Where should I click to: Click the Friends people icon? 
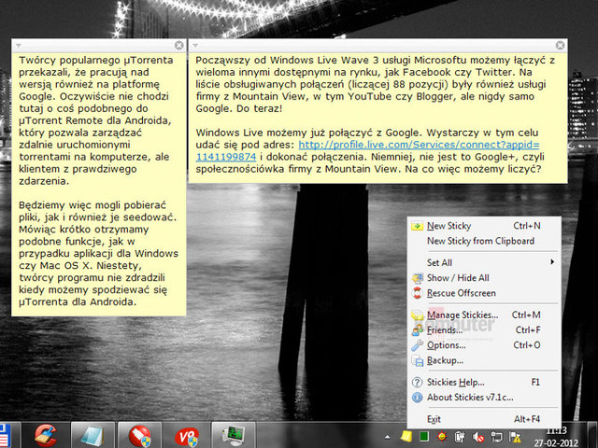coord(418,330)
